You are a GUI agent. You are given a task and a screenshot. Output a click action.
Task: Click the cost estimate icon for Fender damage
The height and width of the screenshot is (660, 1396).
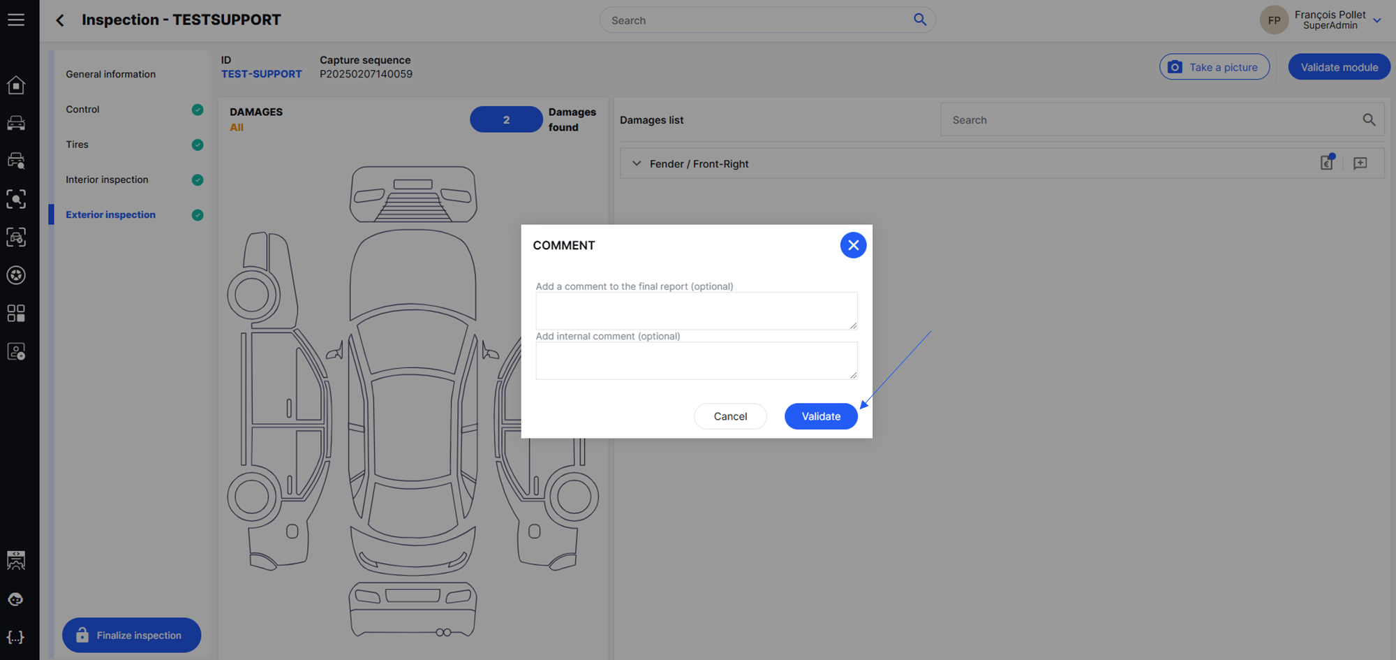[1327, 163]
